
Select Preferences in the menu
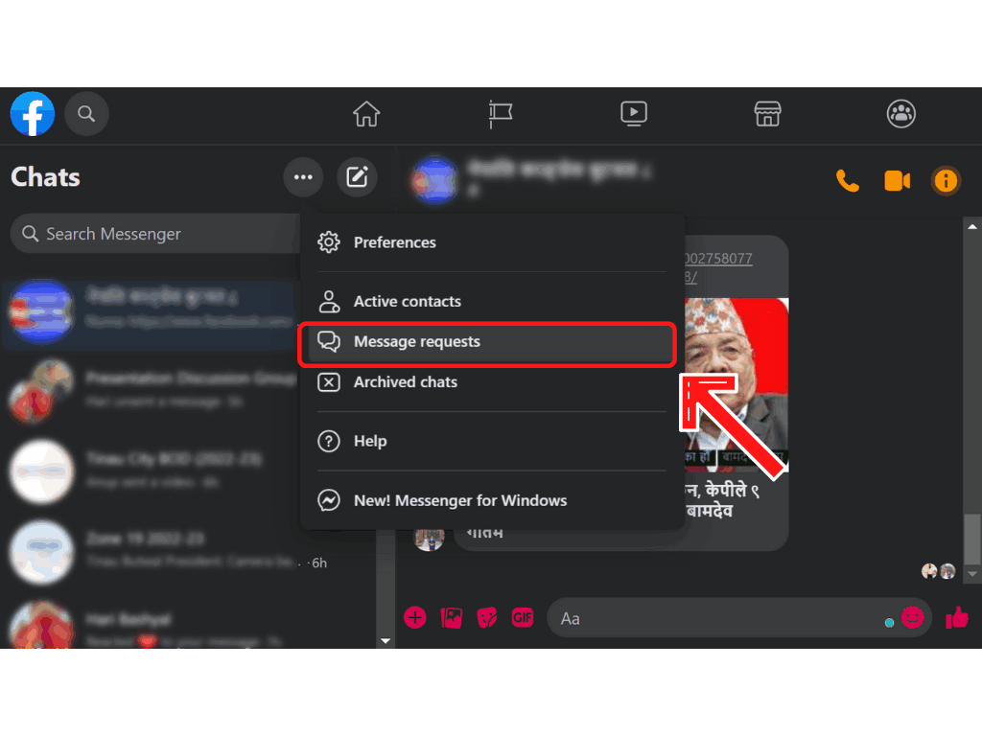coord(492,242)
